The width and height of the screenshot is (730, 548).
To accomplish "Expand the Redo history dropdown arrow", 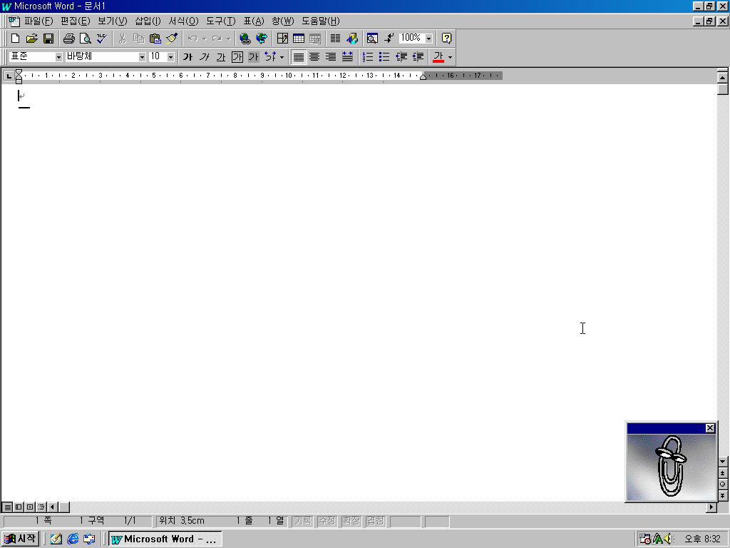I will pos(228,39).
